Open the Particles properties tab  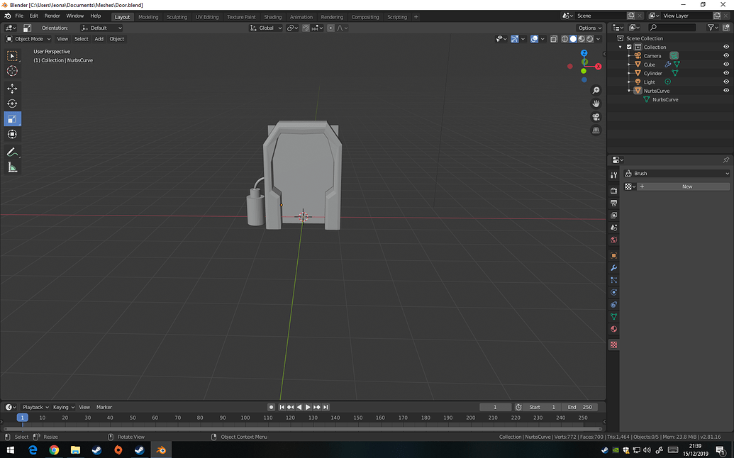point(613,280)
